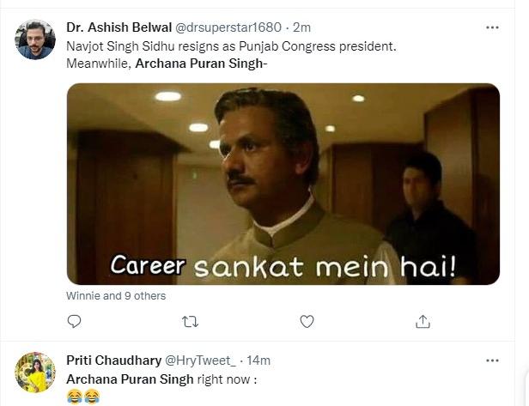Open Dr. Ashish Belwal's profile picture
The image size is (529, 406).
[35, 39]
